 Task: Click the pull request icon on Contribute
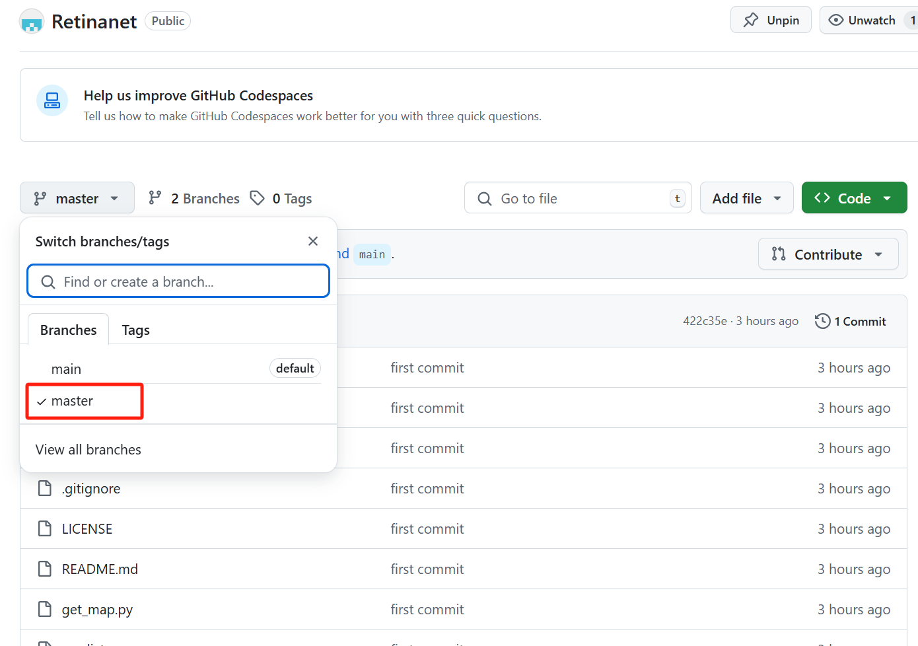(779, 254)
